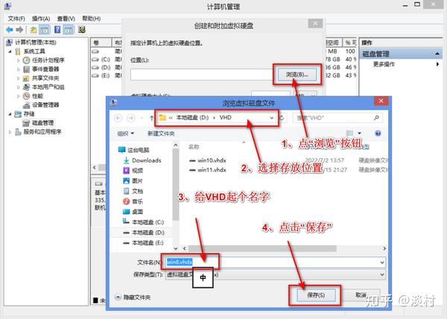Open the 文件(F) menu
This screenshot has height=319, width=447.
coord(16,19)
